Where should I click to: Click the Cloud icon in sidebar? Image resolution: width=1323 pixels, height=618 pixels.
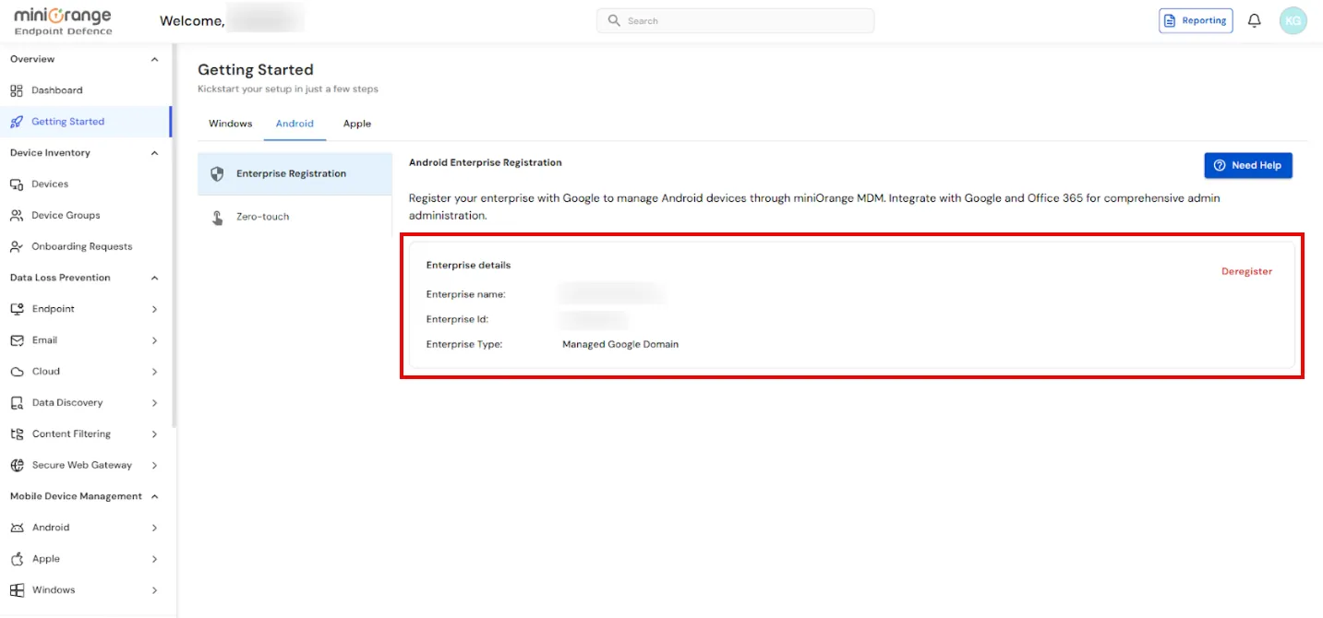pos(17,372)
